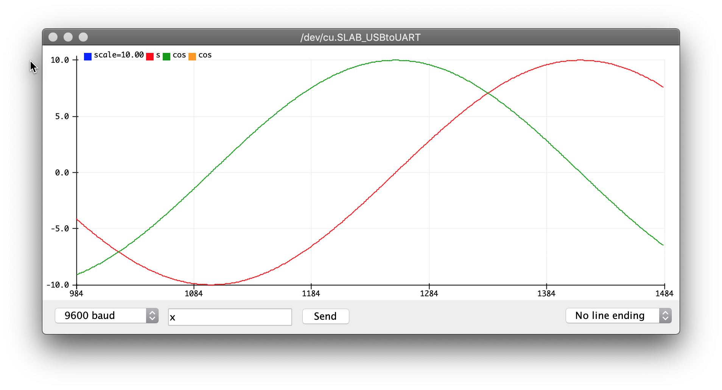The height and width of the screenshot is (390, 722).
Task: Click the Send button
Action: click(325, 316)
